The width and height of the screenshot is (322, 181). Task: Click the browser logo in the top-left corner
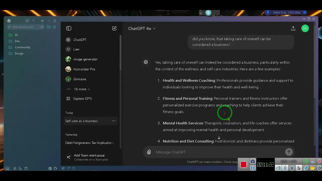[9, 21]
